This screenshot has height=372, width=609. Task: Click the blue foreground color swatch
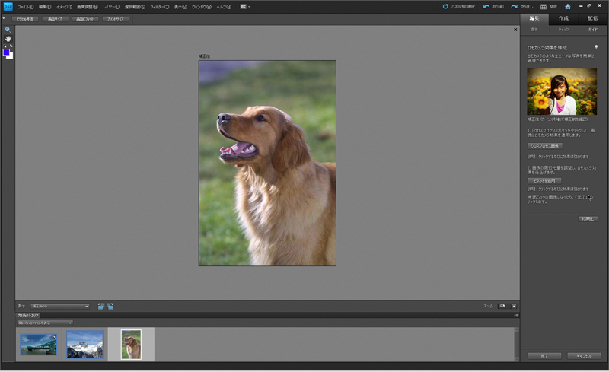(x=7, y=52)
